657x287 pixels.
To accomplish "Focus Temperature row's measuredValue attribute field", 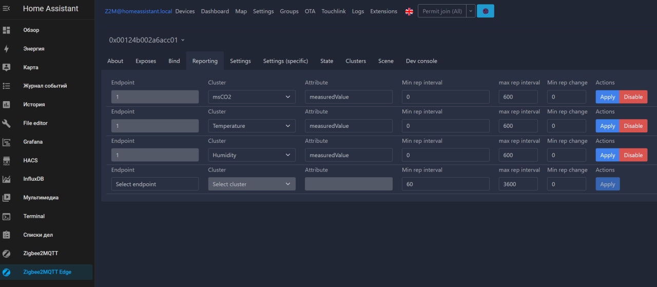I will pyautogui.click(x=349, y=126).
